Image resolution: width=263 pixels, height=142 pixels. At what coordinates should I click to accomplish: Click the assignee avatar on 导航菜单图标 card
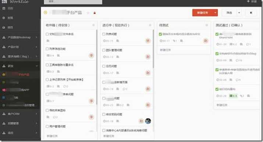point(91,117)
